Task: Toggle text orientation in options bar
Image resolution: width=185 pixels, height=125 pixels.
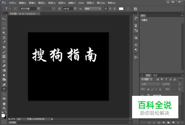Action: pyautogui.click(x=15, y=9)
